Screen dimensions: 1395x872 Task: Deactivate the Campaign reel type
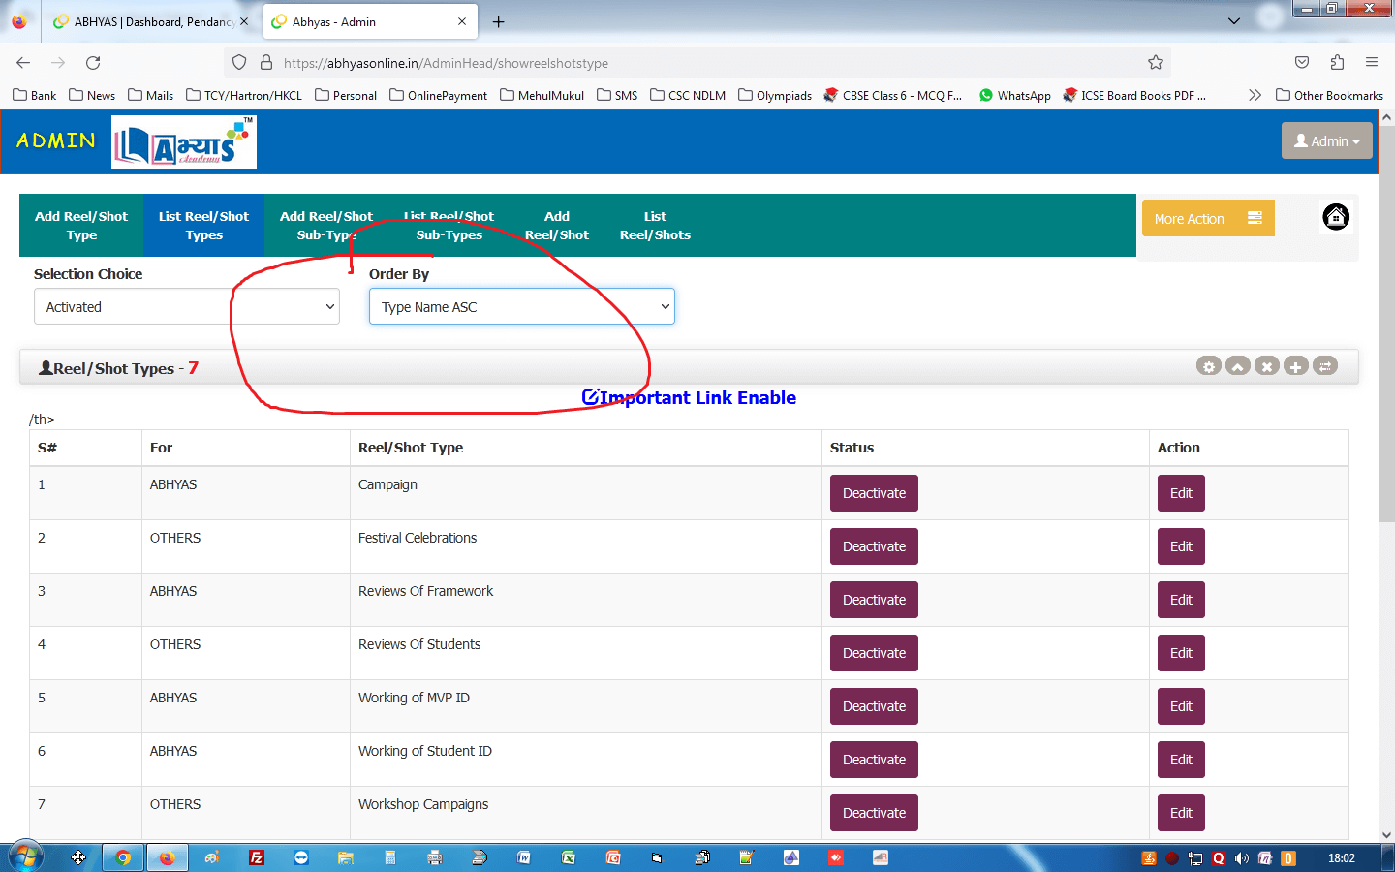[x=874, y=493]
